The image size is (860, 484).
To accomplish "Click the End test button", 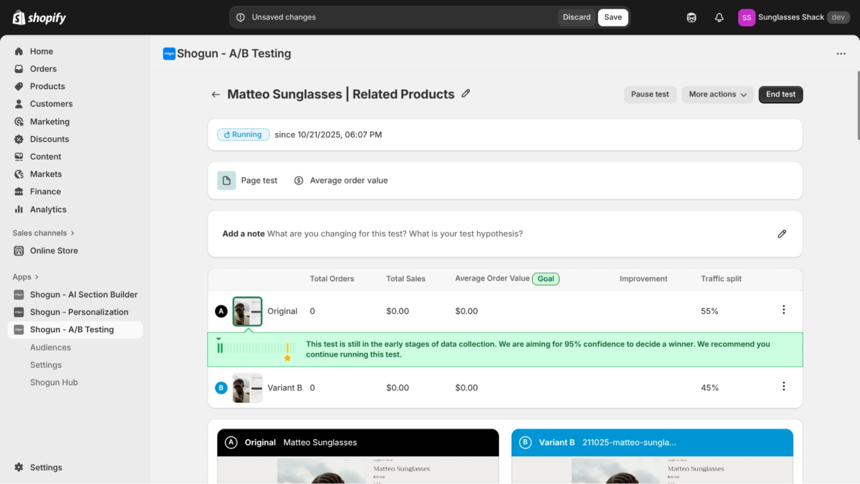I will (780, 94).
